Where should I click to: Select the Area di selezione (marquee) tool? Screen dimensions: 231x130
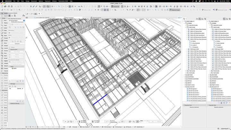4,16
